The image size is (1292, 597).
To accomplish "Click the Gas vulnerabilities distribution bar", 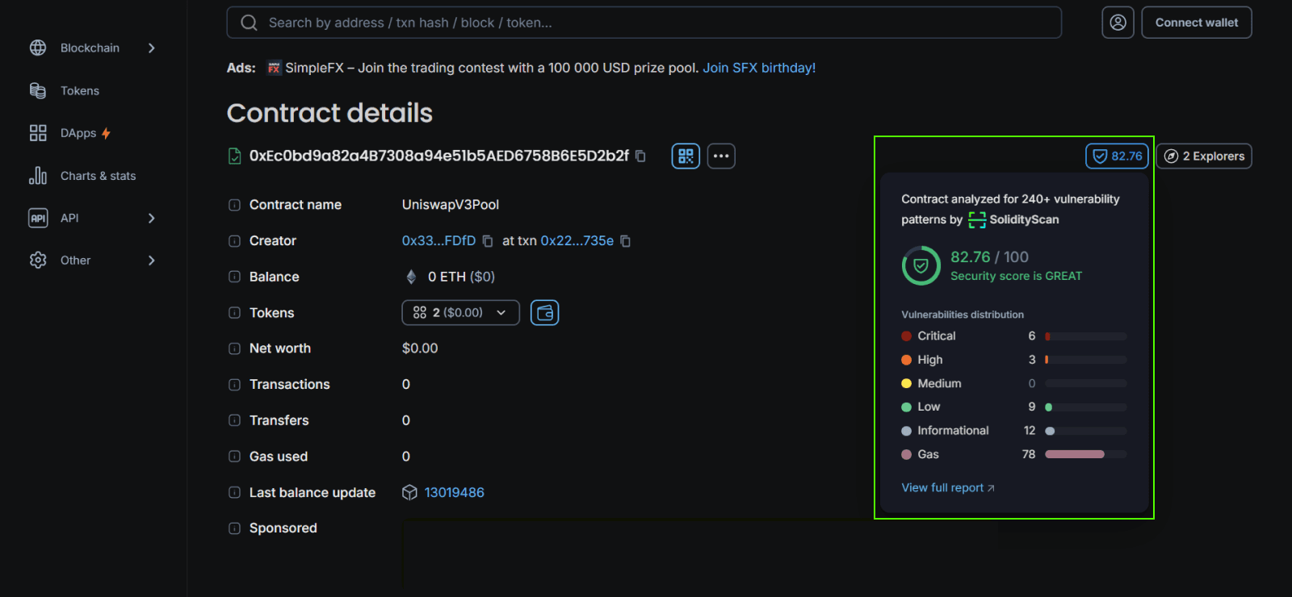I will point(1084,454).
